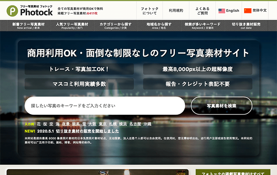Switch language to English
The image size is (277, 175).
coord(229,11)
